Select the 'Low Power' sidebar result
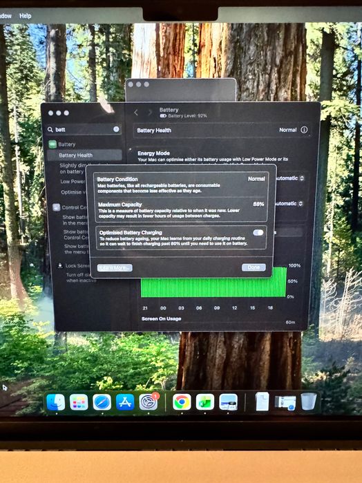 (x=73, y=182)
